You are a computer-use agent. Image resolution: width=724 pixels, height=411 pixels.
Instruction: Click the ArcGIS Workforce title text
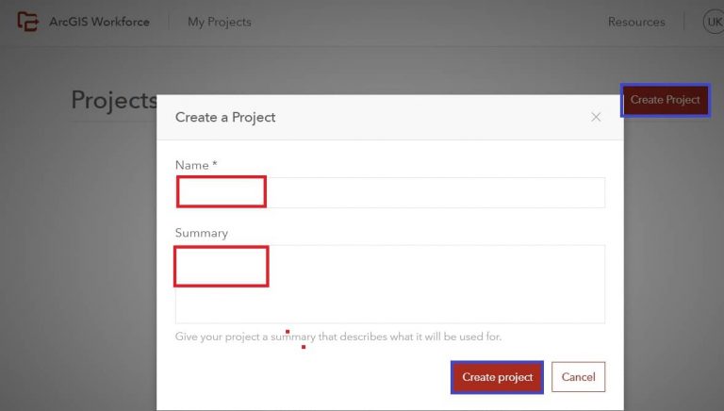[x=99, y=22]
